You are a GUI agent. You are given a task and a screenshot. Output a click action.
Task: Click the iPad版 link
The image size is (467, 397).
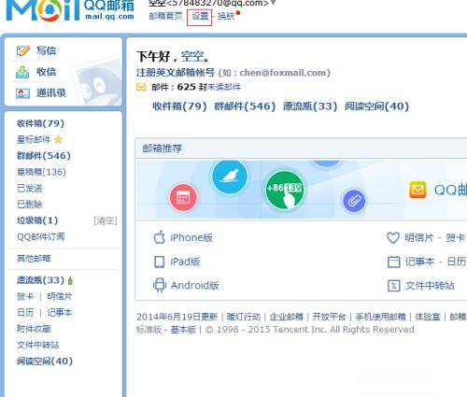point(185,262)
